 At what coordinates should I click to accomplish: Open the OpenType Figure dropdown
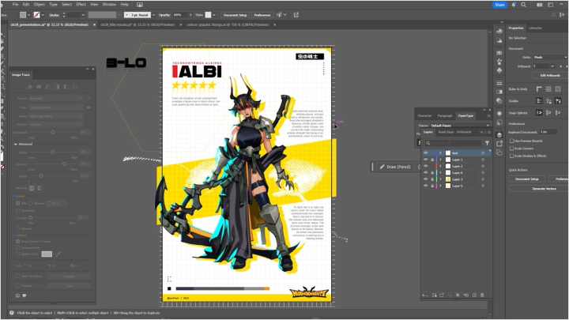point(460,126)
